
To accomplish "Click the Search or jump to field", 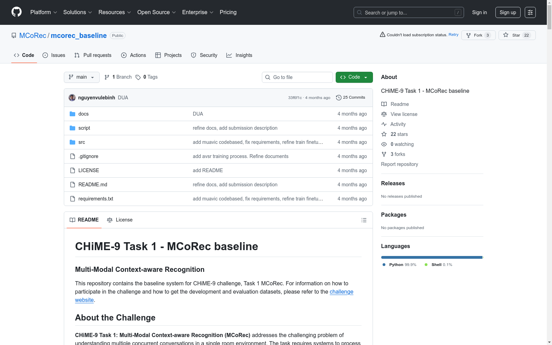I will (409, 12).
